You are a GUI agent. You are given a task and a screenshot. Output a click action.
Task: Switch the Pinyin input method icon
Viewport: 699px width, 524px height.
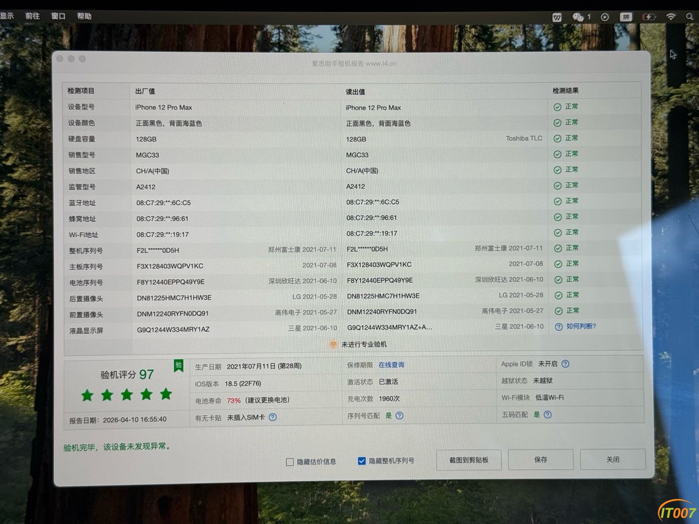click(626, 17)
